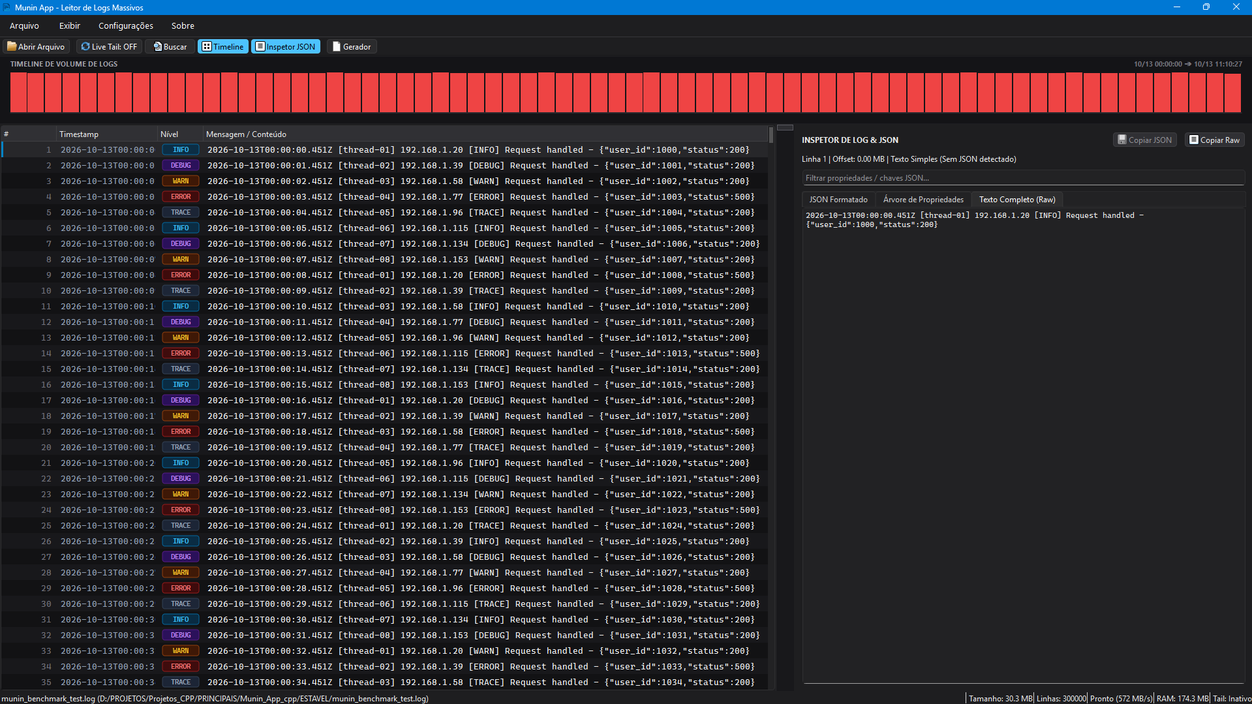
Task: Select log row 20 with user_id 1019
Action: point(384,447)
